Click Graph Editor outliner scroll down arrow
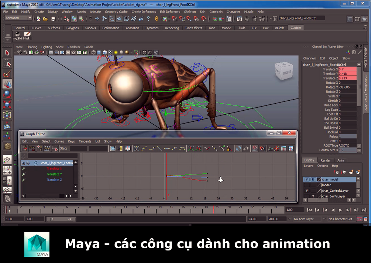This screenshot has width=371, height=263. click(x=75, y=191)
